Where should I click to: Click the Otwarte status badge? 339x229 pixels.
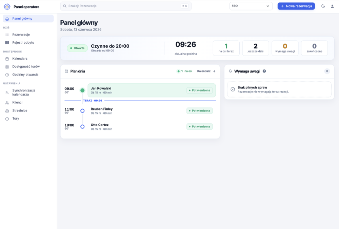pos(77,48)
